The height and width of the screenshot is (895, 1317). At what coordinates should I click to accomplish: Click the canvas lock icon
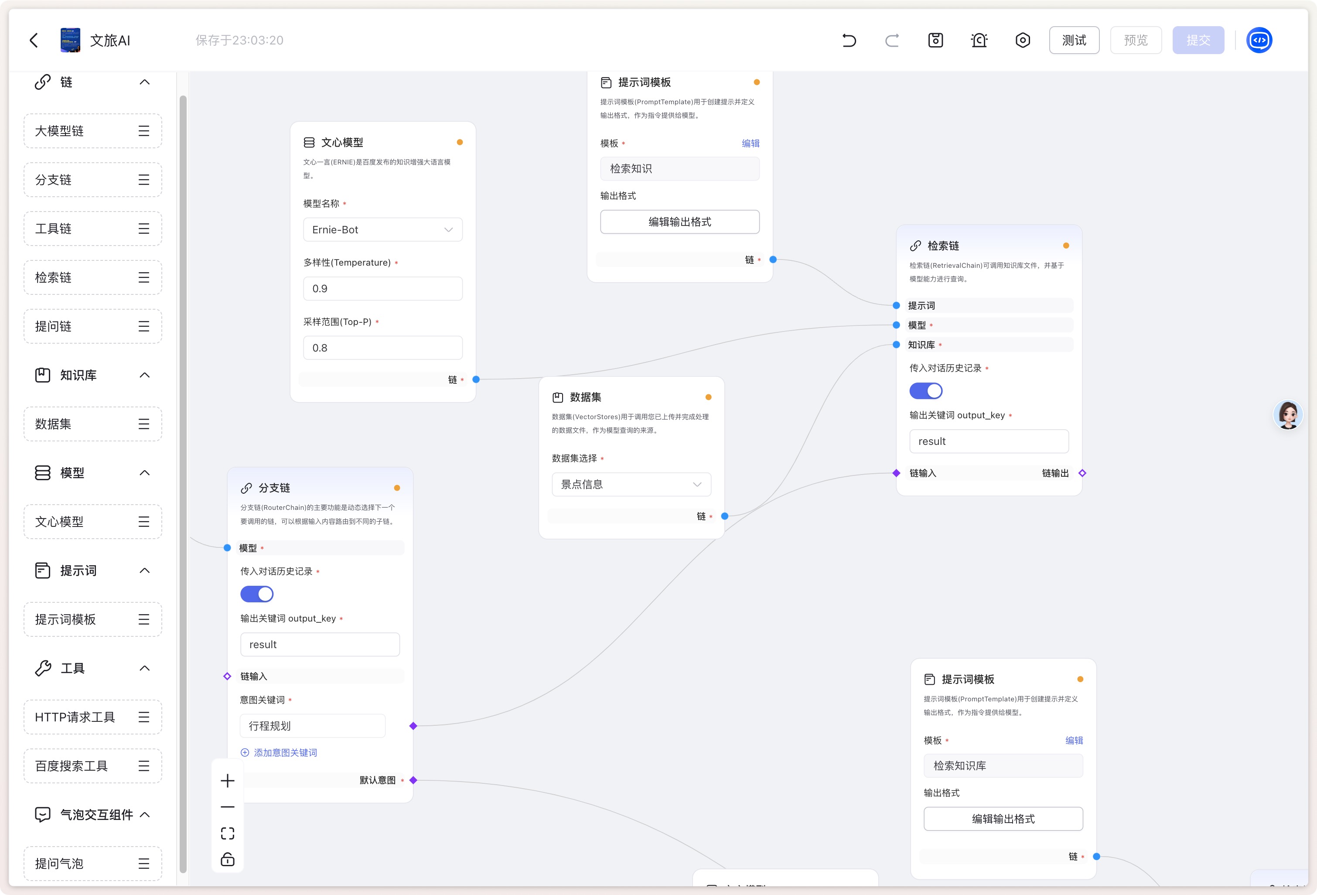coord(227,859)
